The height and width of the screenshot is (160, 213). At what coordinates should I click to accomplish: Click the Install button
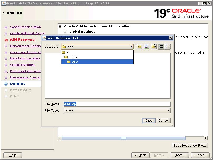[180, 155]
